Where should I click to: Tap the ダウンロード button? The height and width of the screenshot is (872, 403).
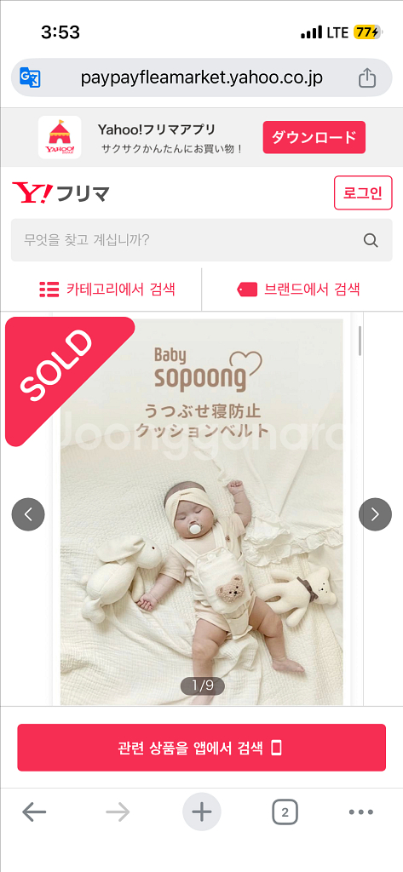314,137
